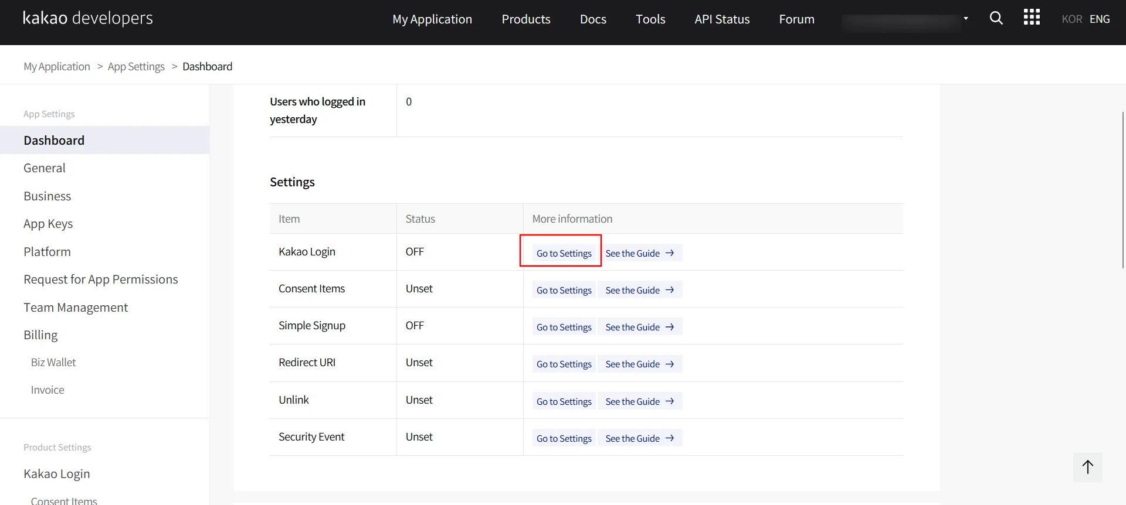Select General in sidebar
Image resolution: width=1126 pixels, height=505 pixels.
pyautogui.click(x=104, y=168)
